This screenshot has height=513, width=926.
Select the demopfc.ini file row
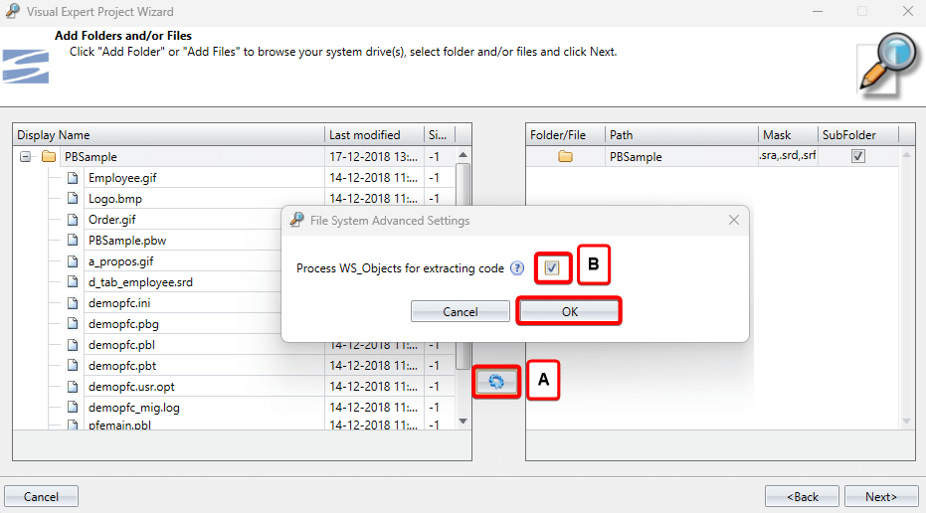[119, 303]
